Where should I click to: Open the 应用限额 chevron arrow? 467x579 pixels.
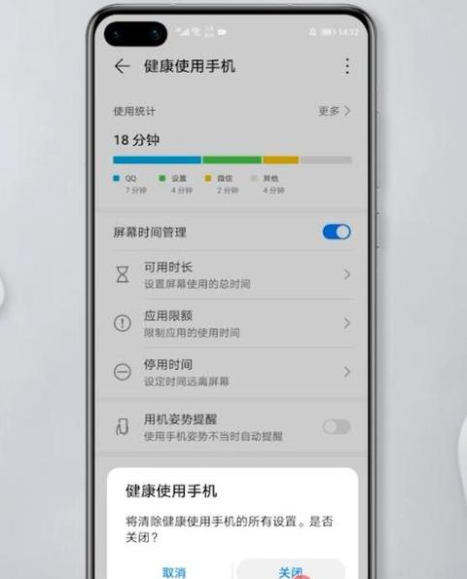point(346,323)
